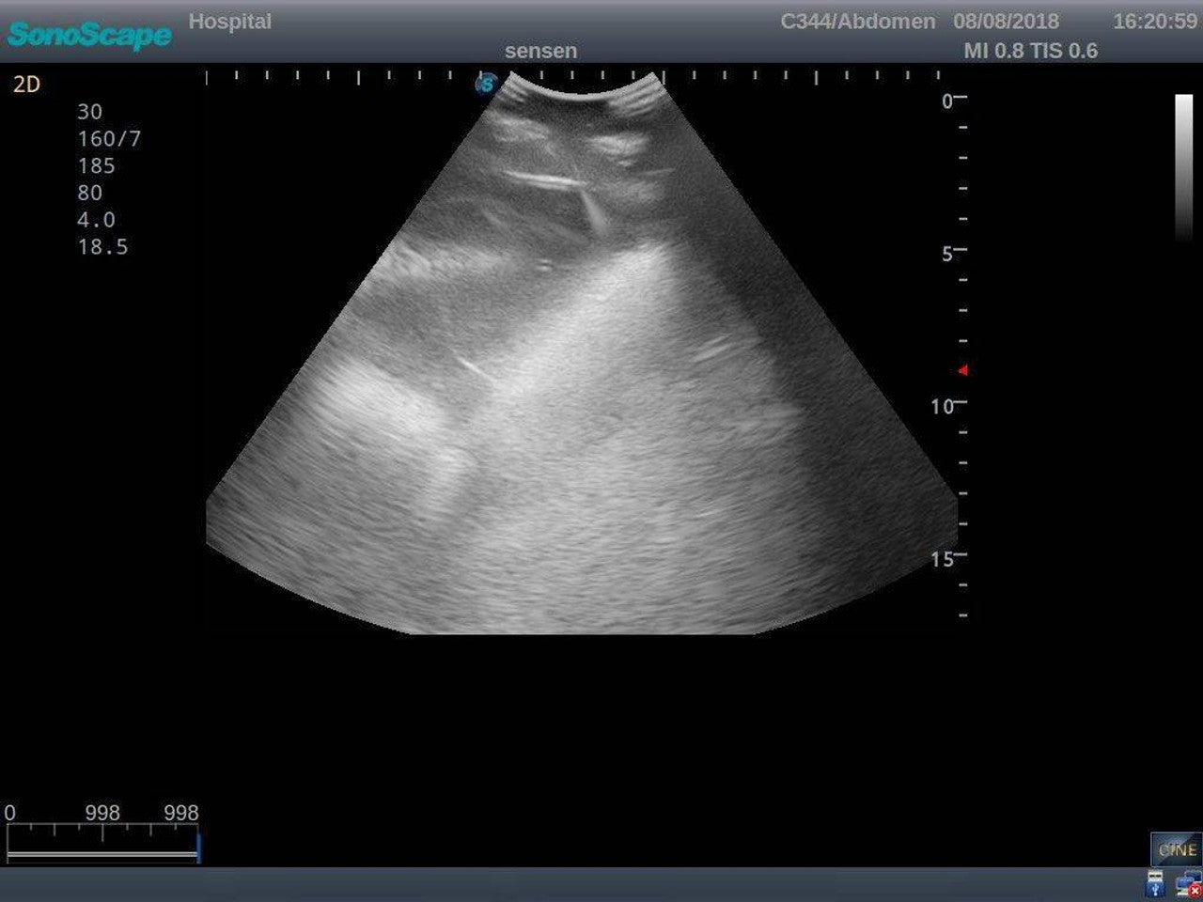
Task: Click the TIS 0.6 thermal index indicator
Action: tap(1067, 52)
